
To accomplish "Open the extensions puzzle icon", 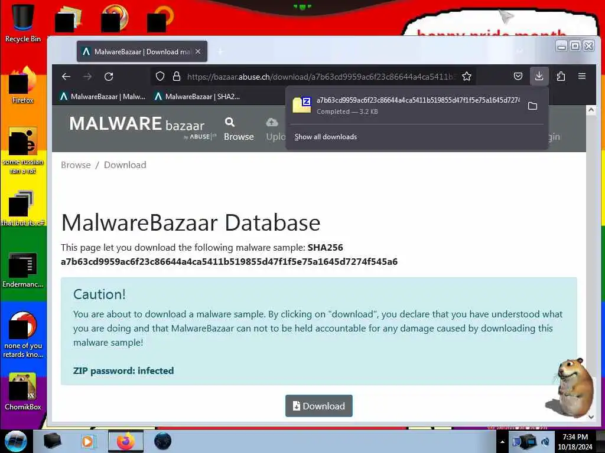I will [x=561, y=76].
